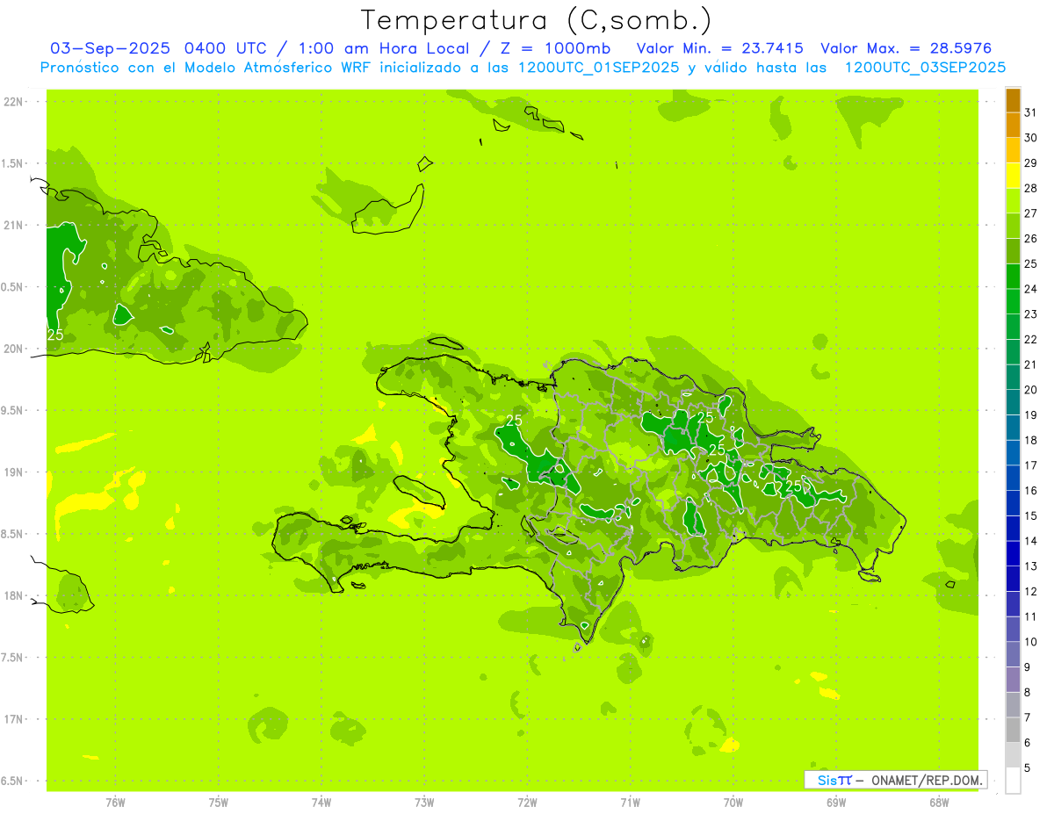
Task: Click the '69W' longitude axis label
Action: click(836, 803)
